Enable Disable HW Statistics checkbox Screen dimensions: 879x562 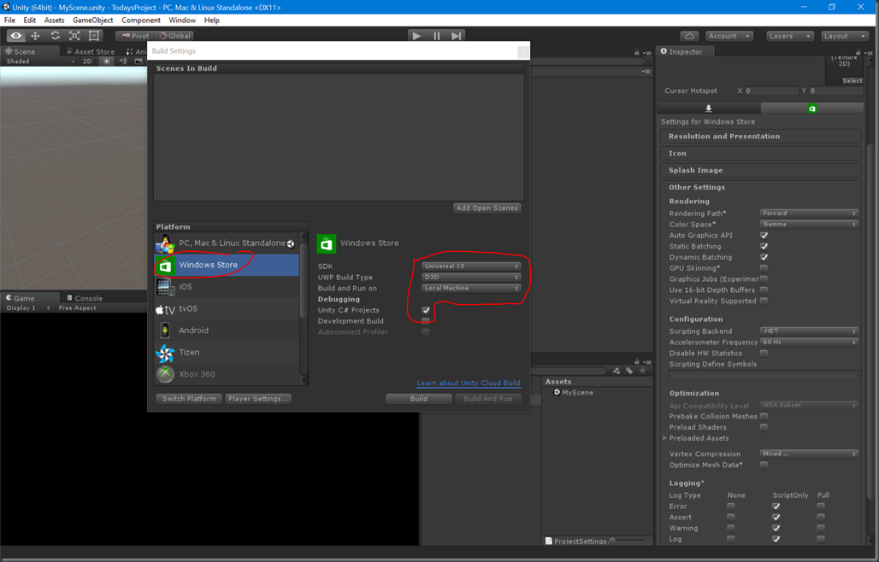tap(764, 354)
